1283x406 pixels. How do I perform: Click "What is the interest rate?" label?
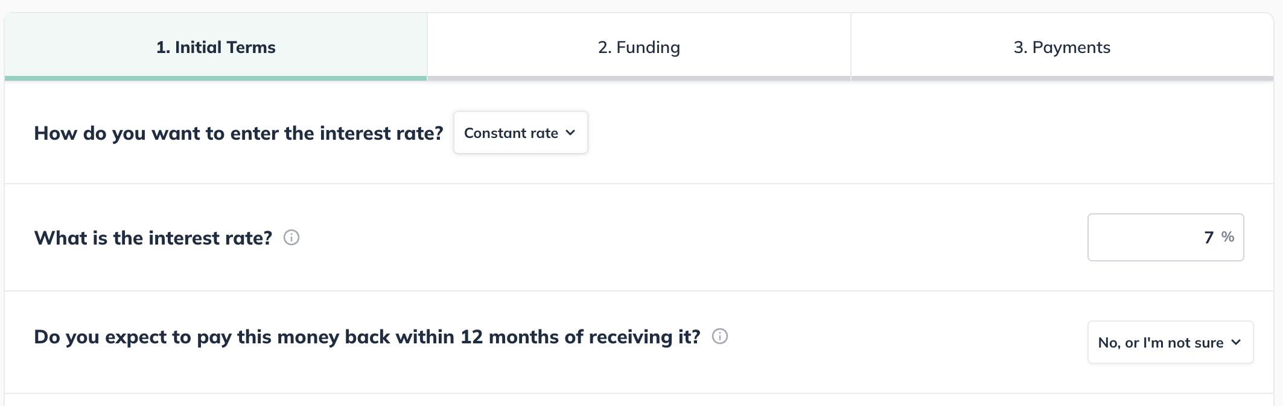click(153, 238)
